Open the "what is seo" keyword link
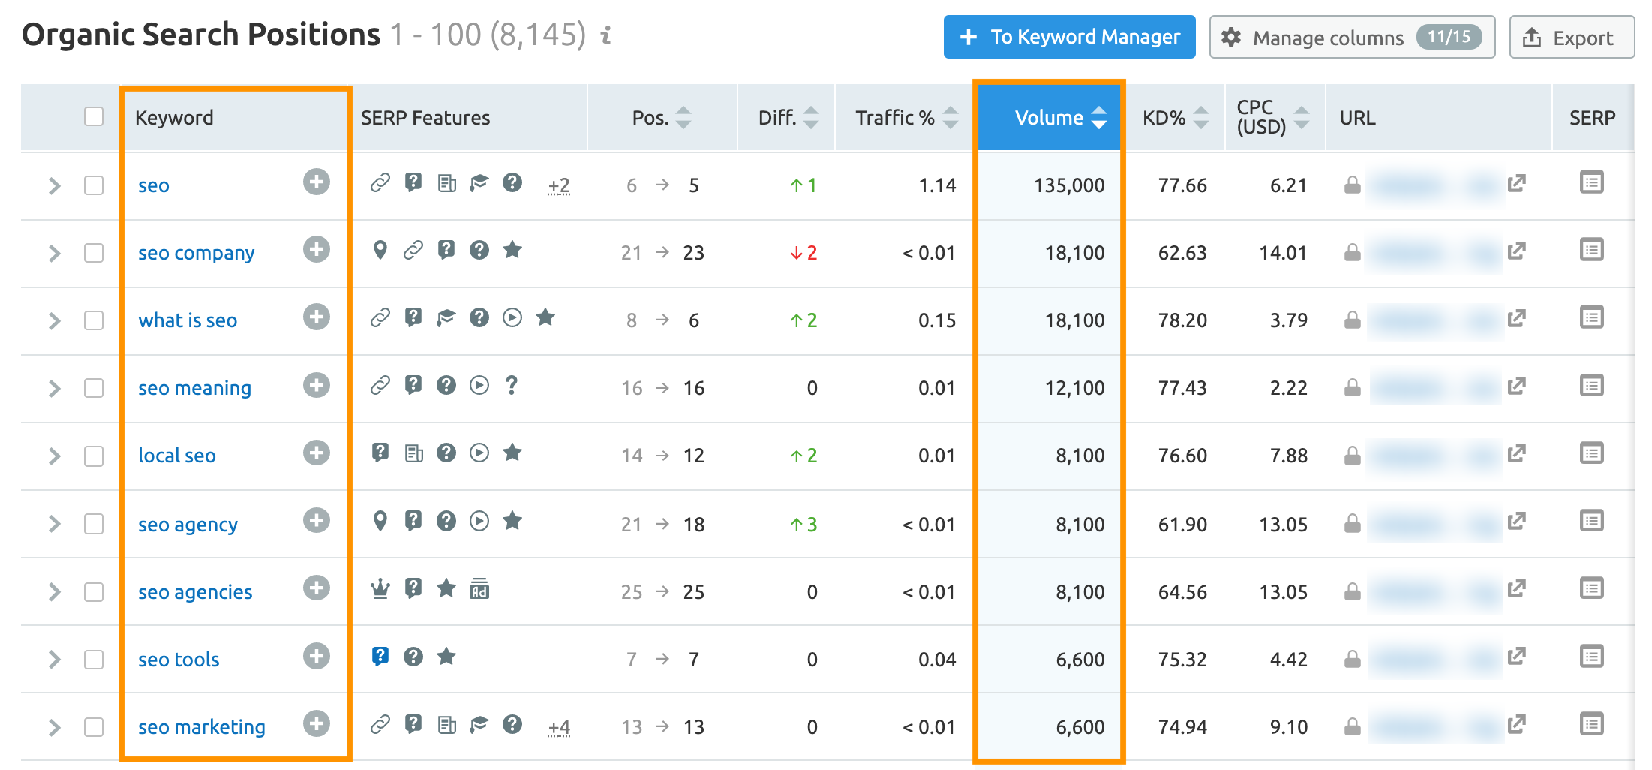Viewport: 1652px width, 770px height. click(188, 320)
